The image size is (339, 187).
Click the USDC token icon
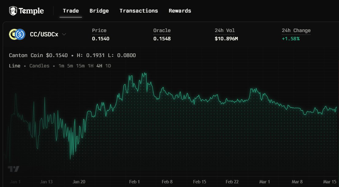pos(20,34)
